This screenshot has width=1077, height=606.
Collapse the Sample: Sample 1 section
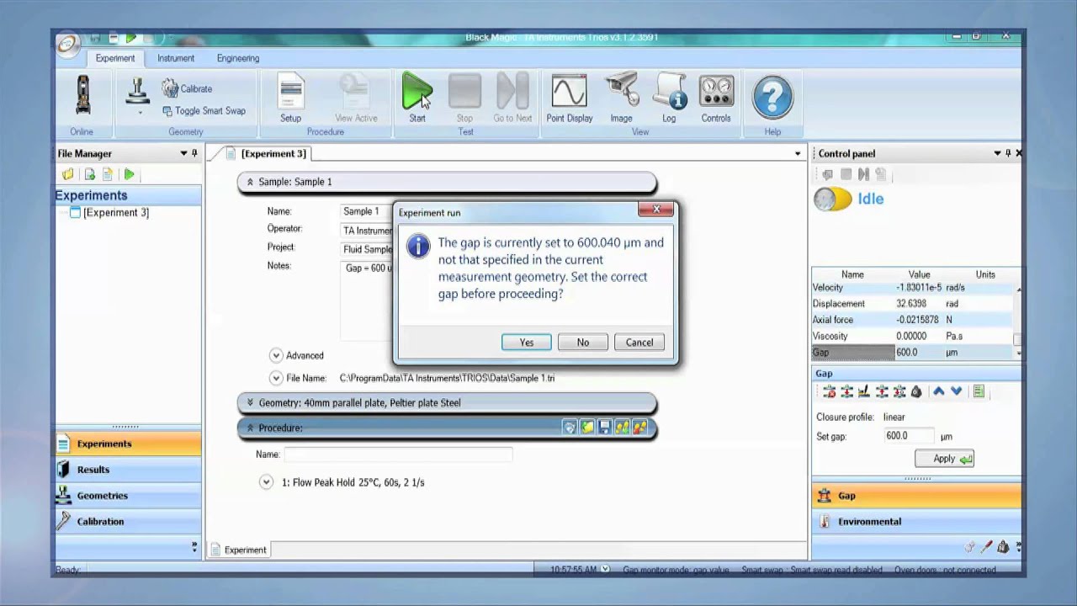250,182
